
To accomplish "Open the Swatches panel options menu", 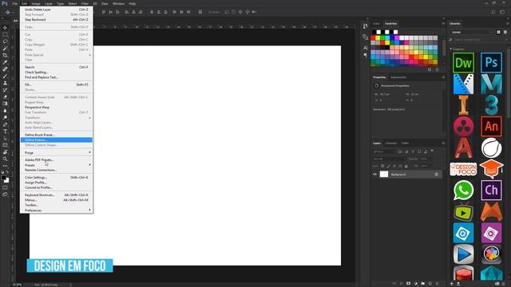I will click(x=443, y=23).
